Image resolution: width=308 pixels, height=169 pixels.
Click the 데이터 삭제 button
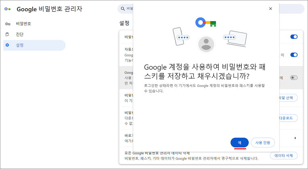tap(283, 156)
